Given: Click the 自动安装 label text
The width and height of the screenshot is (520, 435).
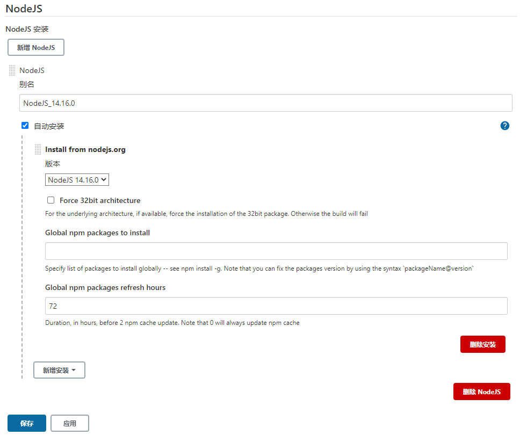Looking at the screenshot, I should 49,126.
